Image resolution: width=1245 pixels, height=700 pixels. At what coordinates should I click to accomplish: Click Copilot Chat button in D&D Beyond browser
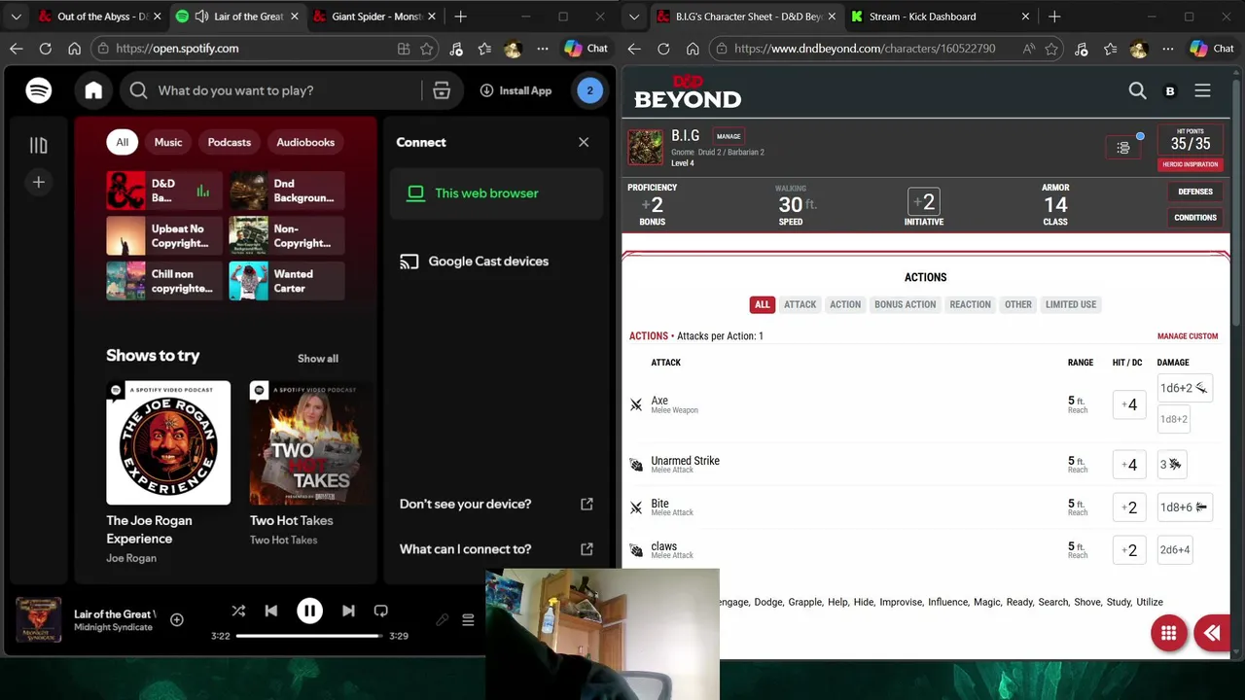click(1213, 49)
